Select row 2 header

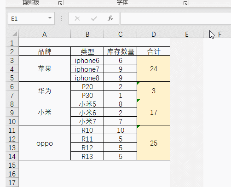click(12, 51)
